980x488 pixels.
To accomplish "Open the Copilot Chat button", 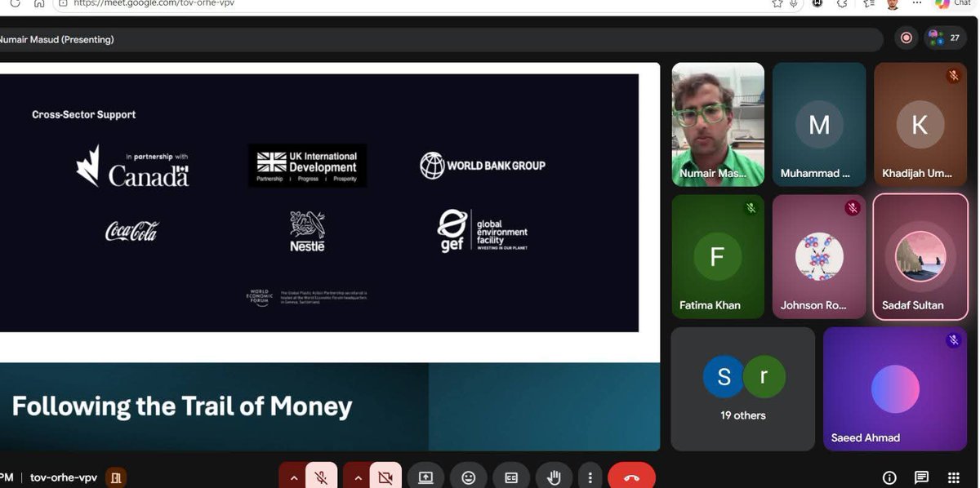I will tap(953, 3).
